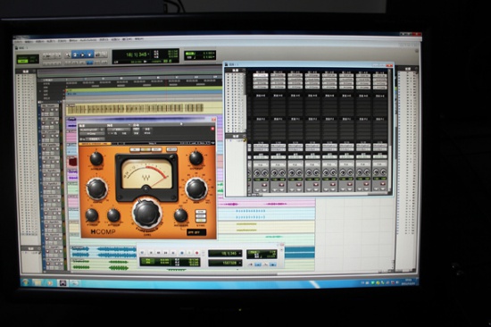Open Windows Start orb on taskbar
This screenshot has height=327, width=491.
(x=25, y=282)
